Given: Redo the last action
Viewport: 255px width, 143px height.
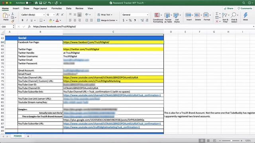Looking at the screenshot, I should [x=56, y=3].
